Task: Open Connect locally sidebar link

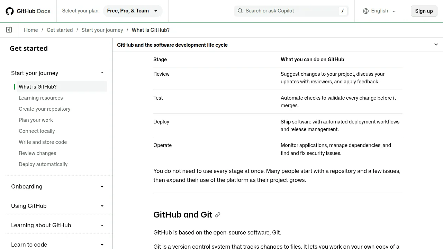Action: tap(37, 131)
